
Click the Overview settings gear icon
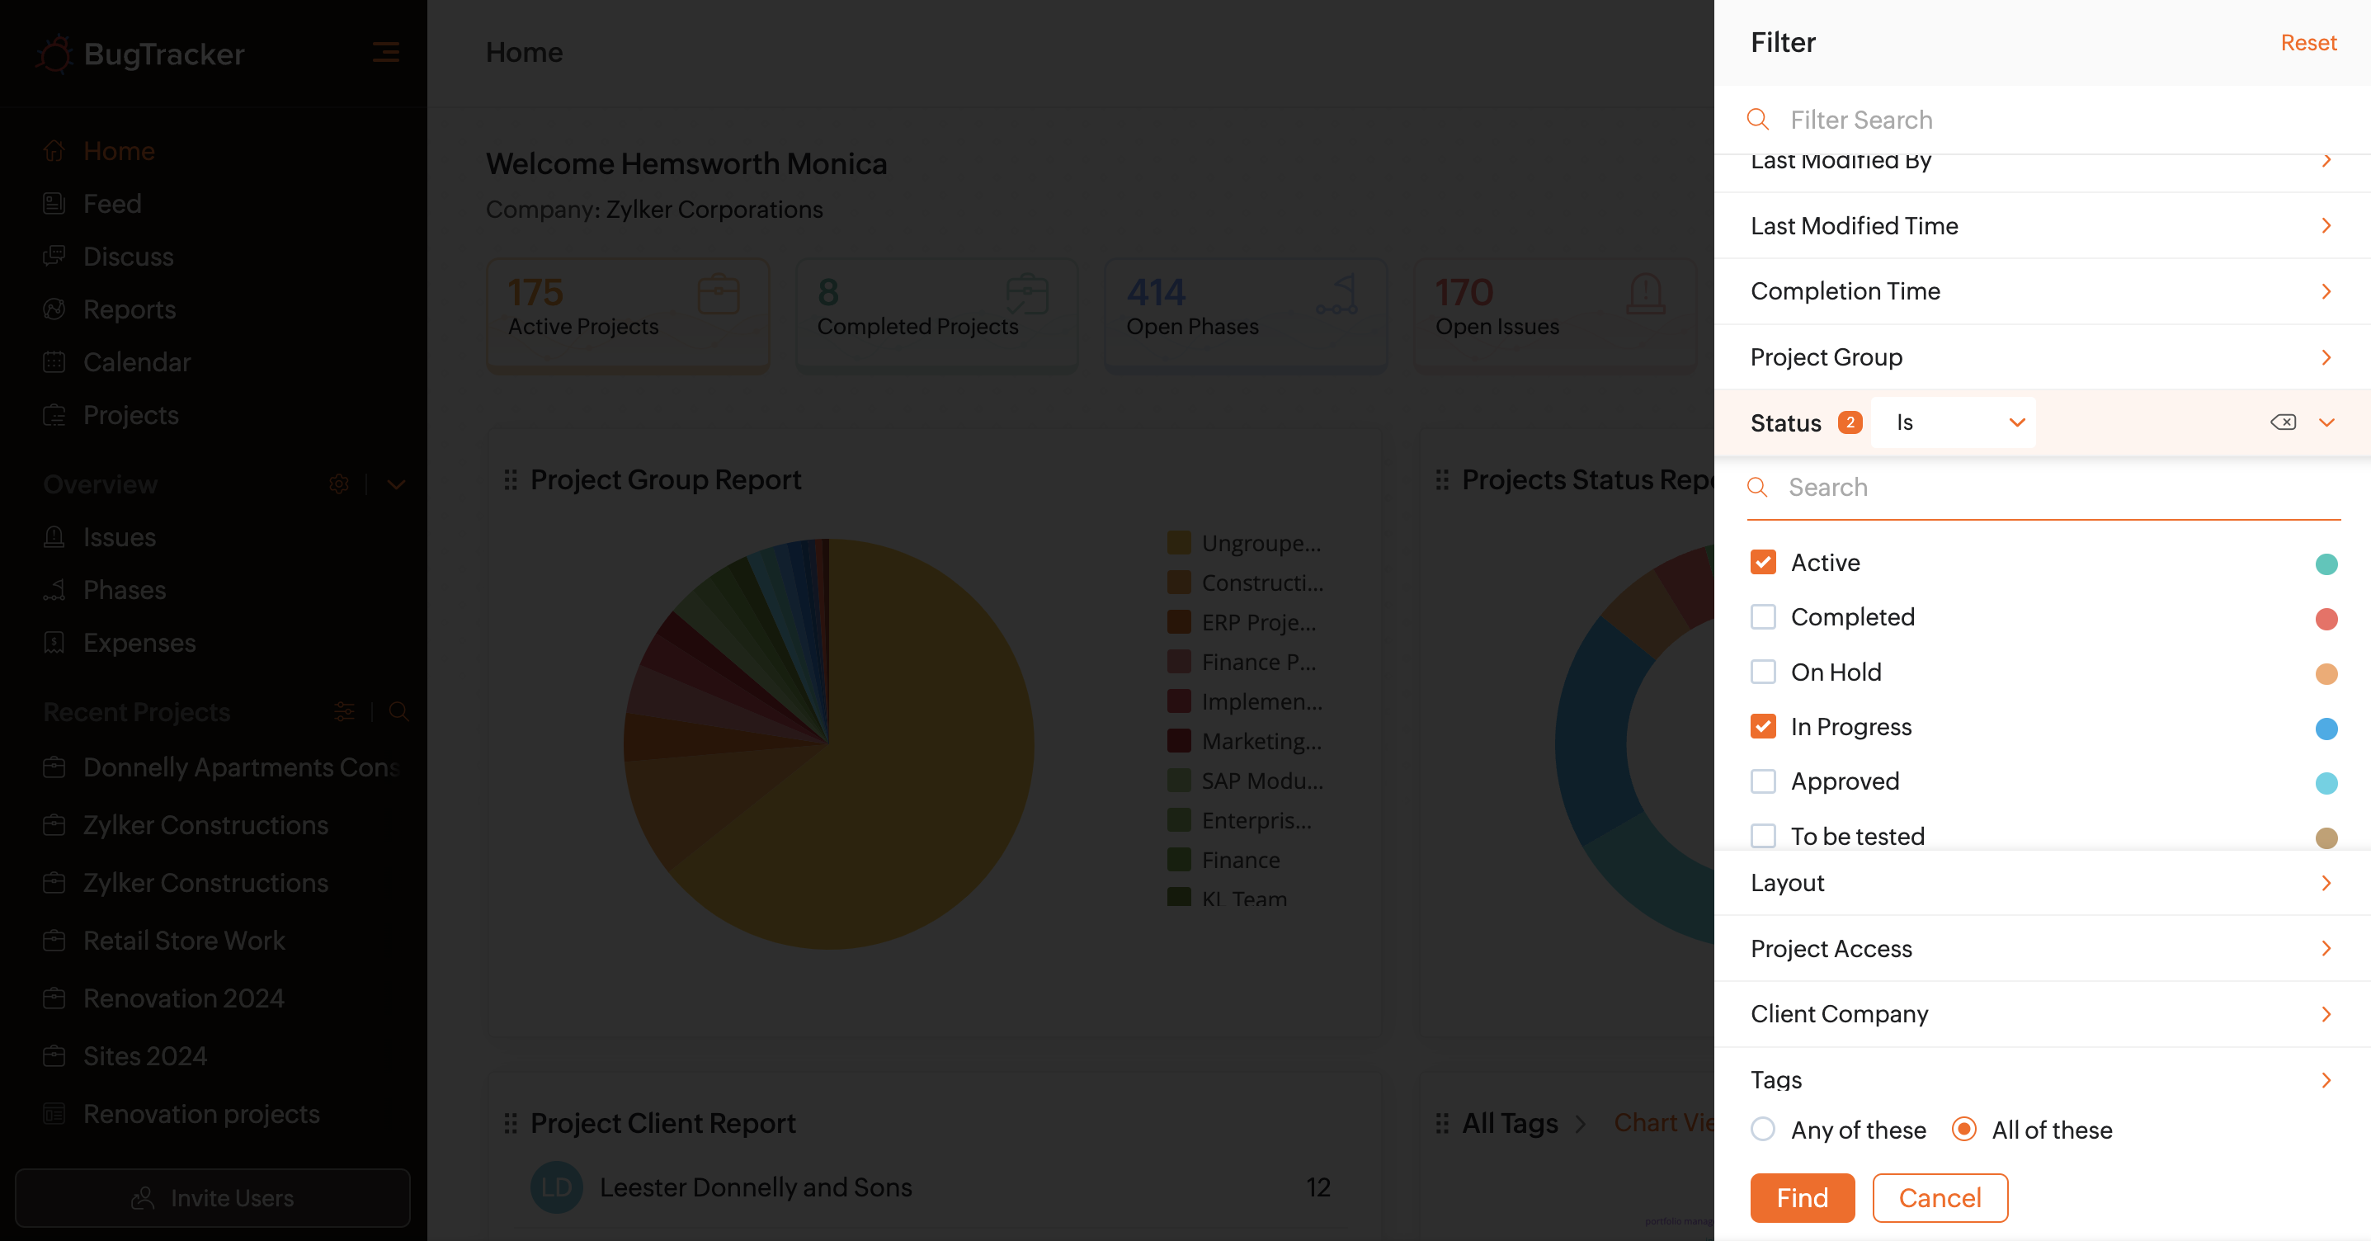click(339, 484)
